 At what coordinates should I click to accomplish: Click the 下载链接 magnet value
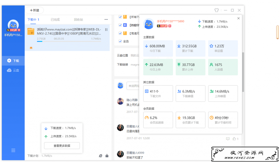pos(135,65)
